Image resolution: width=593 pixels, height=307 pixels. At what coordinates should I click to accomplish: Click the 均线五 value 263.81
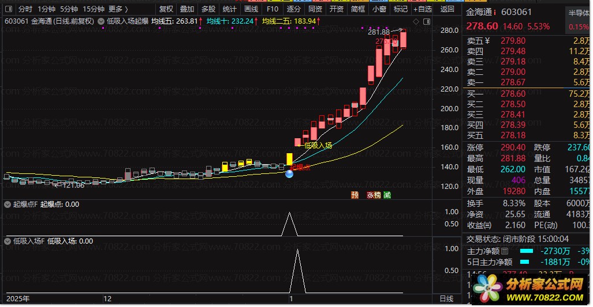(187, 21)
